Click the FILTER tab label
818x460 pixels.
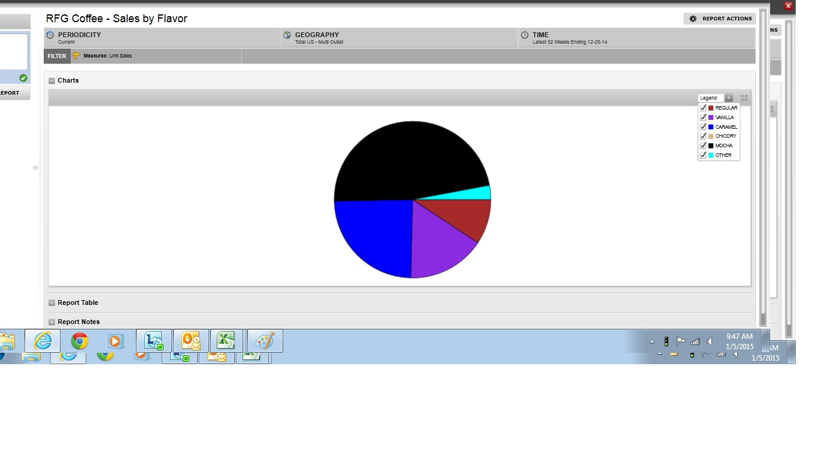coord(57,56)
